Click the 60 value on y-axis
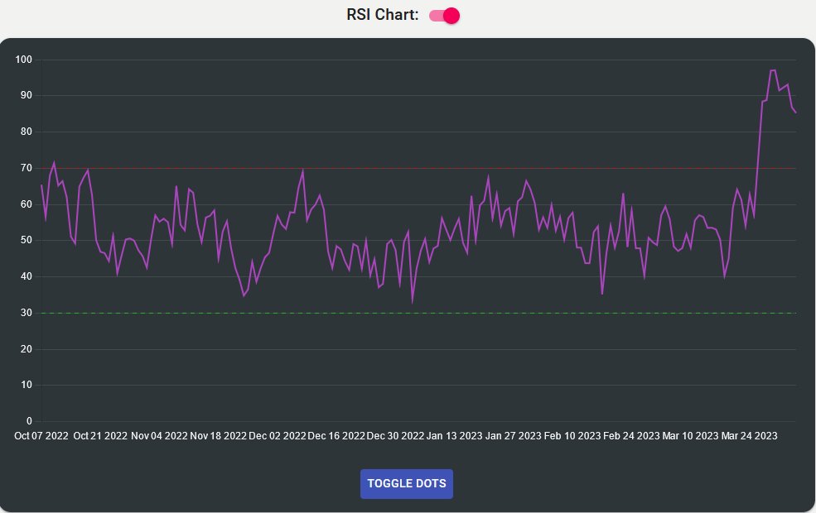 26,204
